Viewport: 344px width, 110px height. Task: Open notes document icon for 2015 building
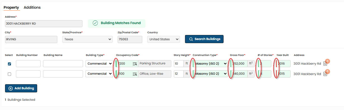point(325,74)
